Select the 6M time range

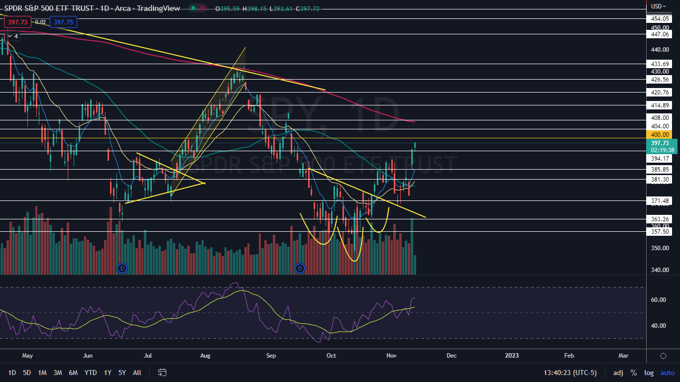(x=73, y=372)
